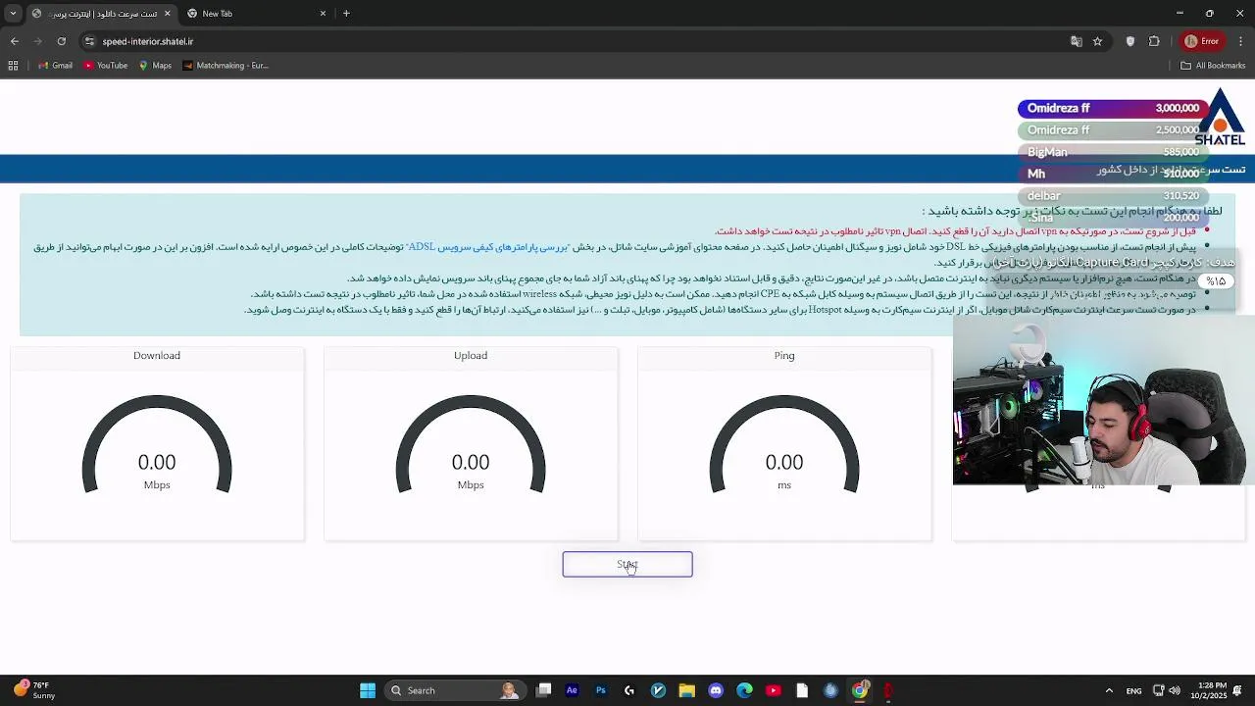Screen dimensions: 1255x706
Task: Open the shield extension icon
Action: click(x=1130, y=41)
